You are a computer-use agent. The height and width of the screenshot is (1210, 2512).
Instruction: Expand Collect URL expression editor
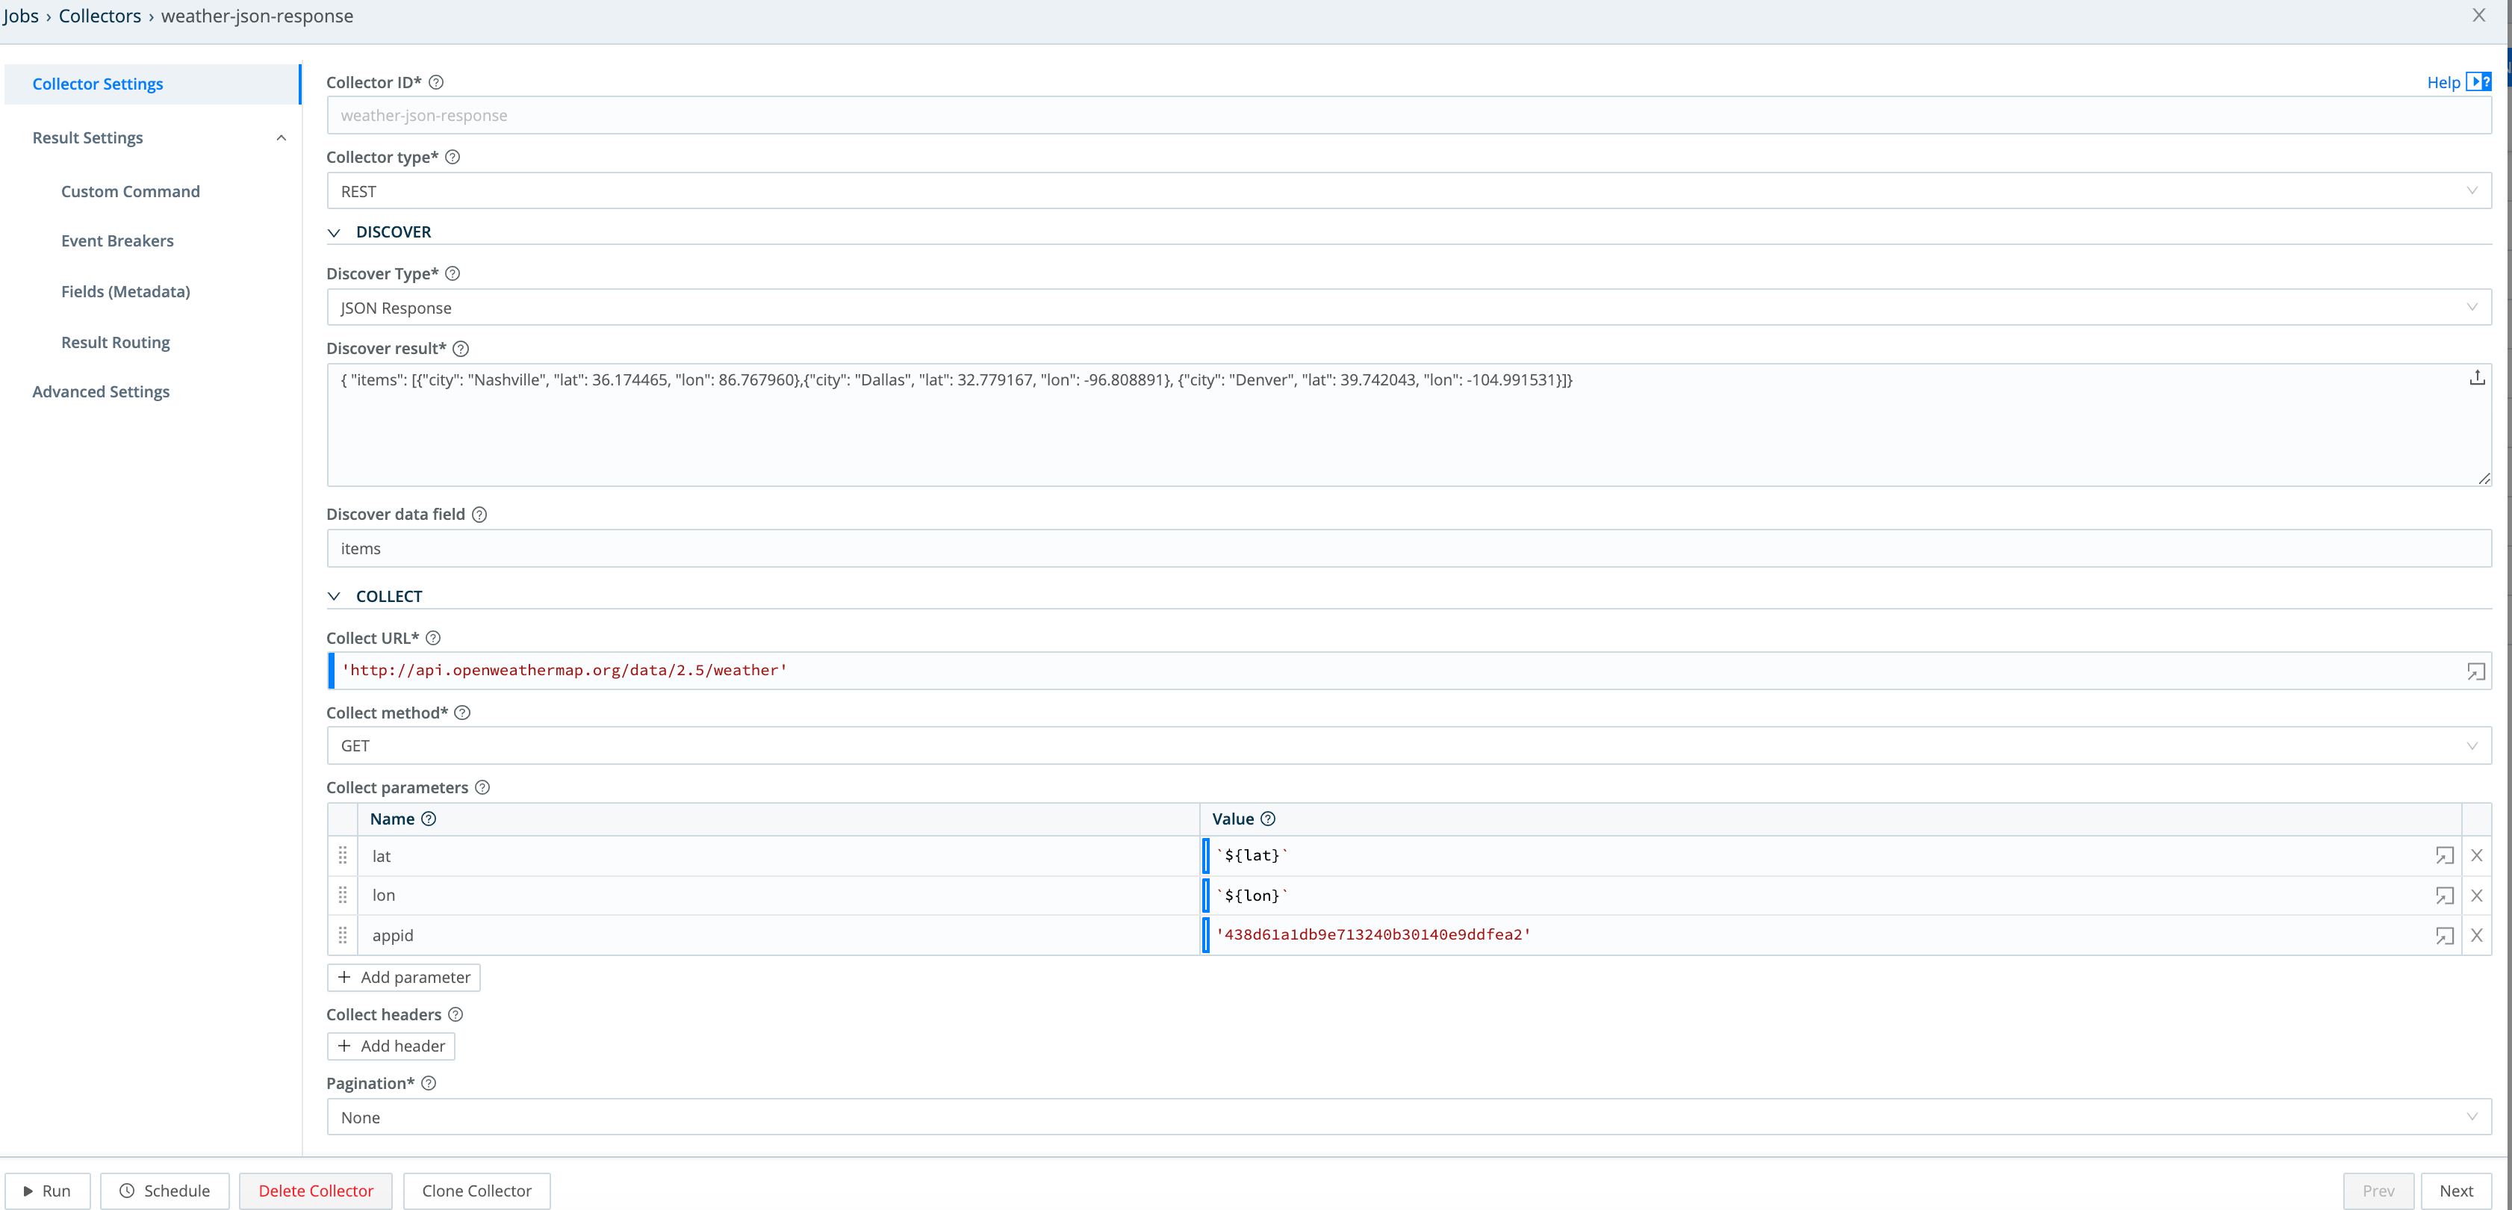2476,671
